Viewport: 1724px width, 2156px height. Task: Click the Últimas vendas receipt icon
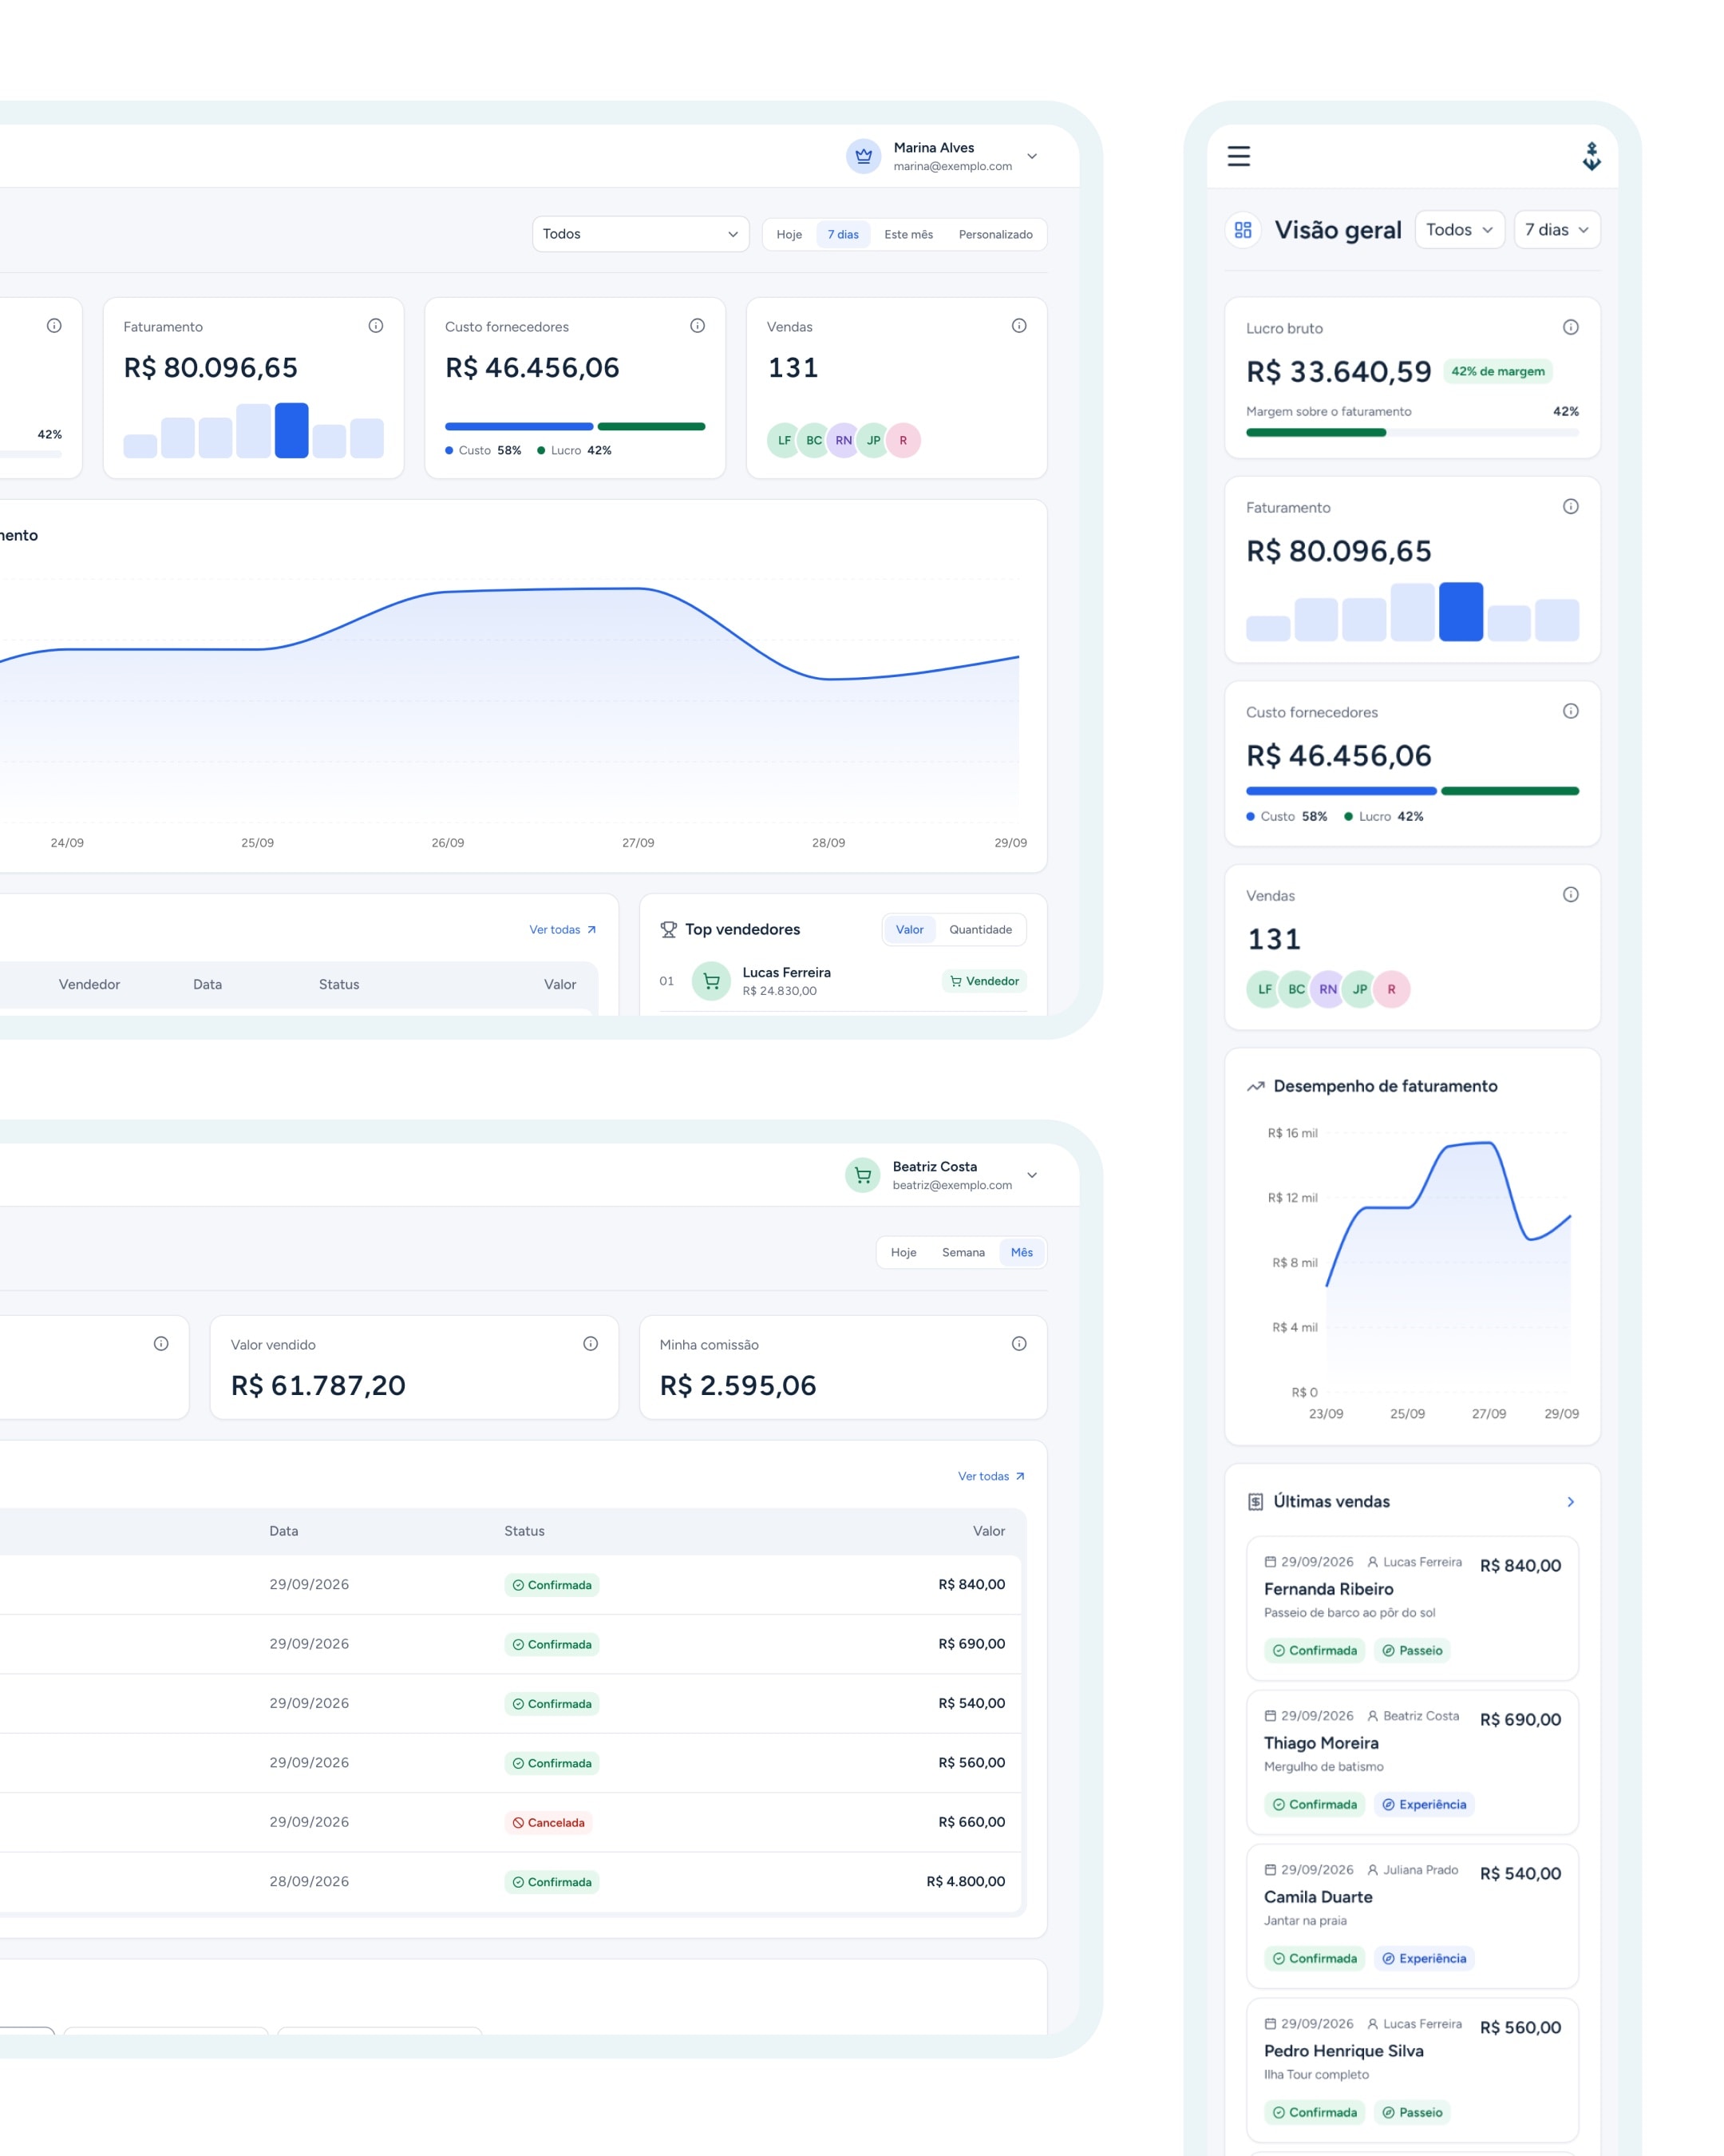[1255, 1502]
